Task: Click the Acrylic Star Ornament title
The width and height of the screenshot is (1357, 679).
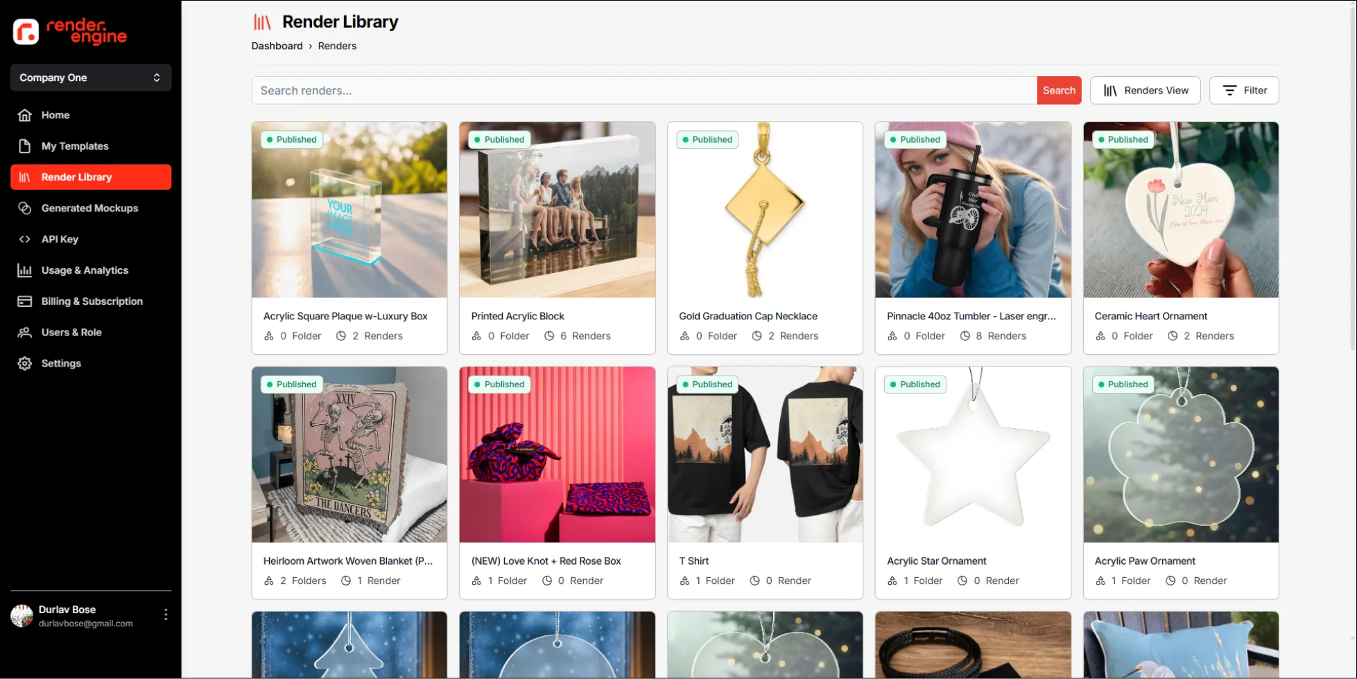Action: click(x=937, y=561)
